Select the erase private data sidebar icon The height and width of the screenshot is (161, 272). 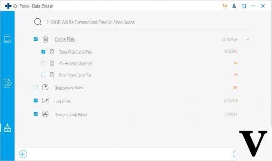[x=8, y=83]
